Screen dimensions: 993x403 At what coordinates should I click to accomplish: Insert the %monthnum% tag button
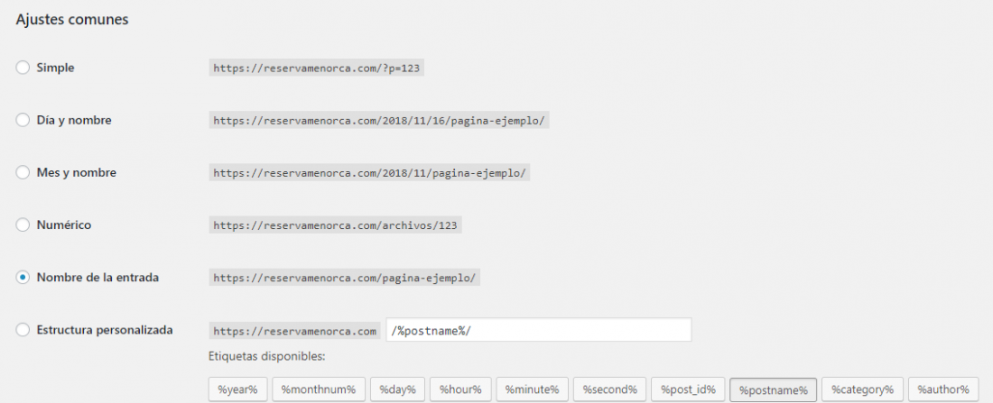(x=319, y=389)
